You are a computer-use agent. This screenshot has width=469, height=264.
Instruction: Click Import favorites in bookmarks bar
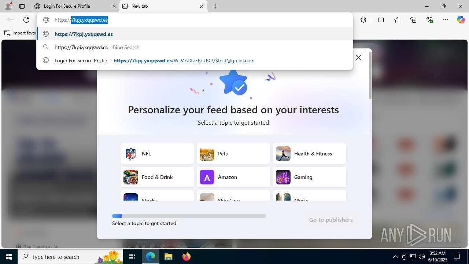pos(21,33)
